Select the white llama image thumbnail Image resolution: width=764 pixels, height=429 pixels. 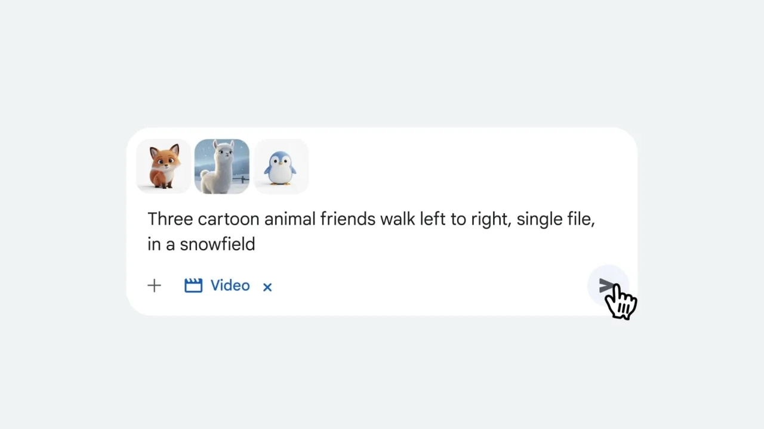(x=222, y=167)
